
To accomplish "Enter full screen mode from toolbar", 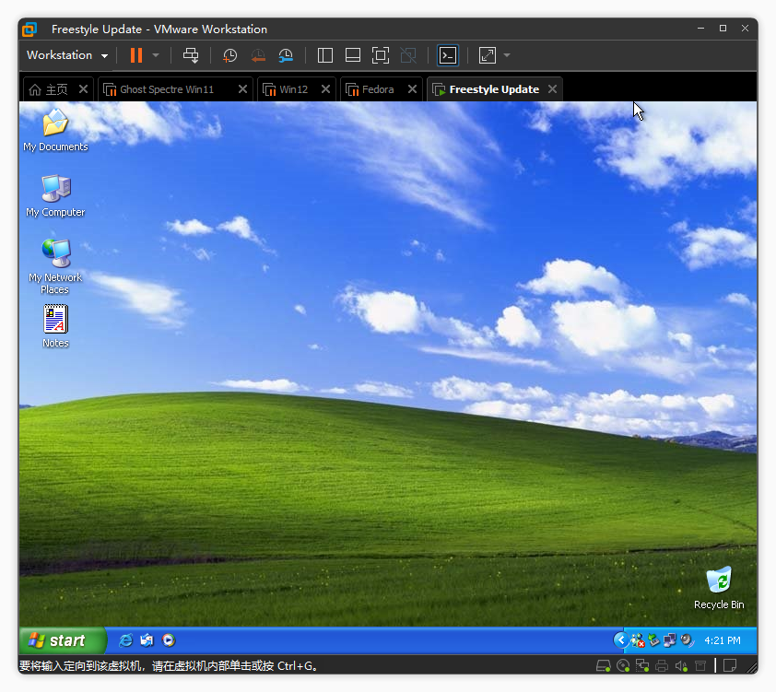I will coord(381,55).
